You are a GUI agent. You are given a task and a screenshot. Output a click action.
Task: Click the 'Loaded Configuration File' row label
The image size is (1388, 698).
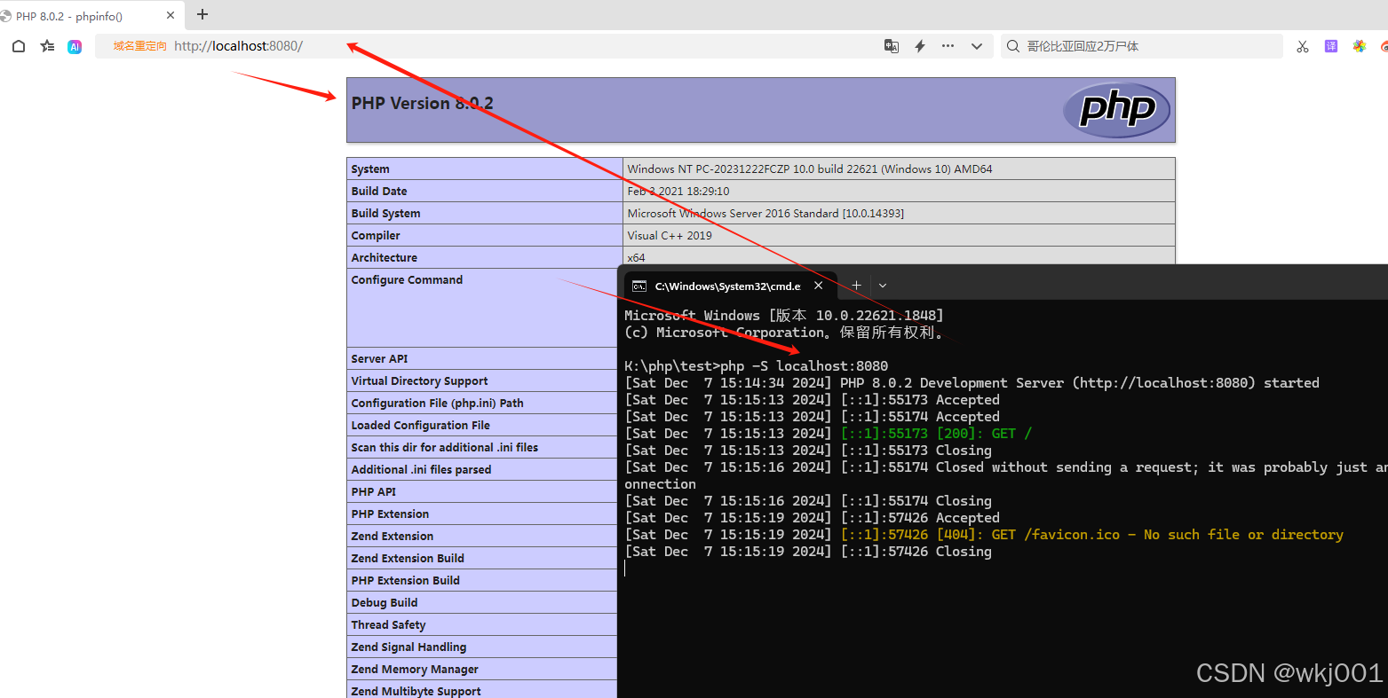tap(420, 426)
